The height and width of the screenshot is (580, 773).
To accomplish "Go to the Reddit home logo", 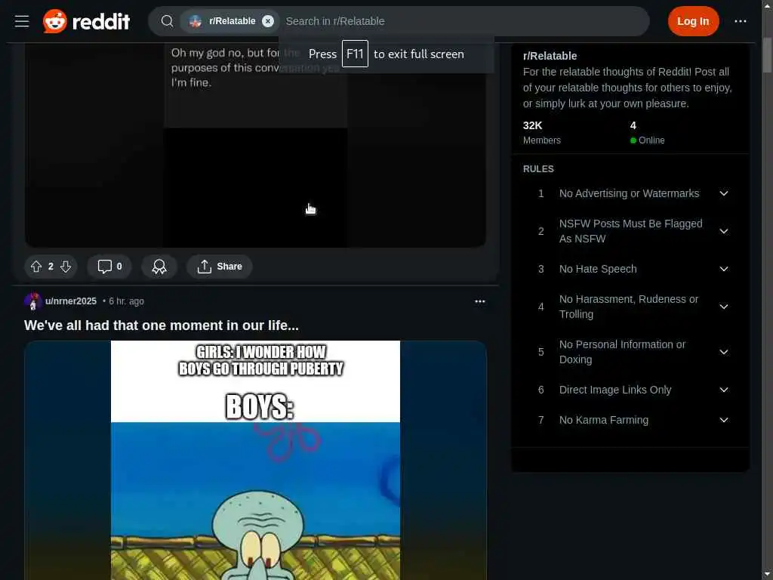I will click(x=86, y=21).
